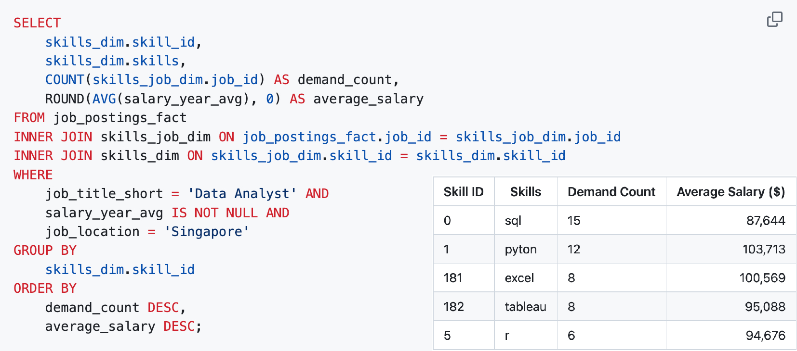The image size is (797, 351).
Task: Click the SELECT keyword in code
Action: click(37, 23)
